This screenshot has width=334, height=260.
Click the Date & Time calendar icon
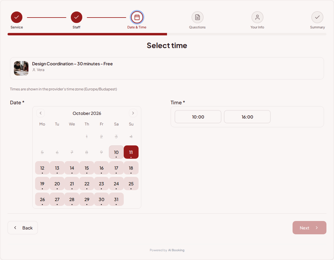pyautogui.click(x=137, y=17)
